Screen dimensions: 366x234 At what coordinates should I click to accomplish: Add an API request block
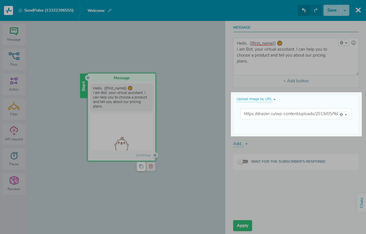tap(14, 134)
